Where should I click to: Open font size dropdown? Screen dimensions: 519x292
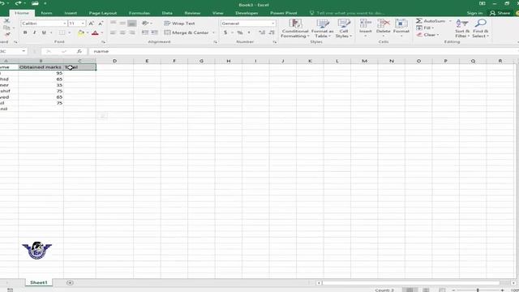click(83, 24)
